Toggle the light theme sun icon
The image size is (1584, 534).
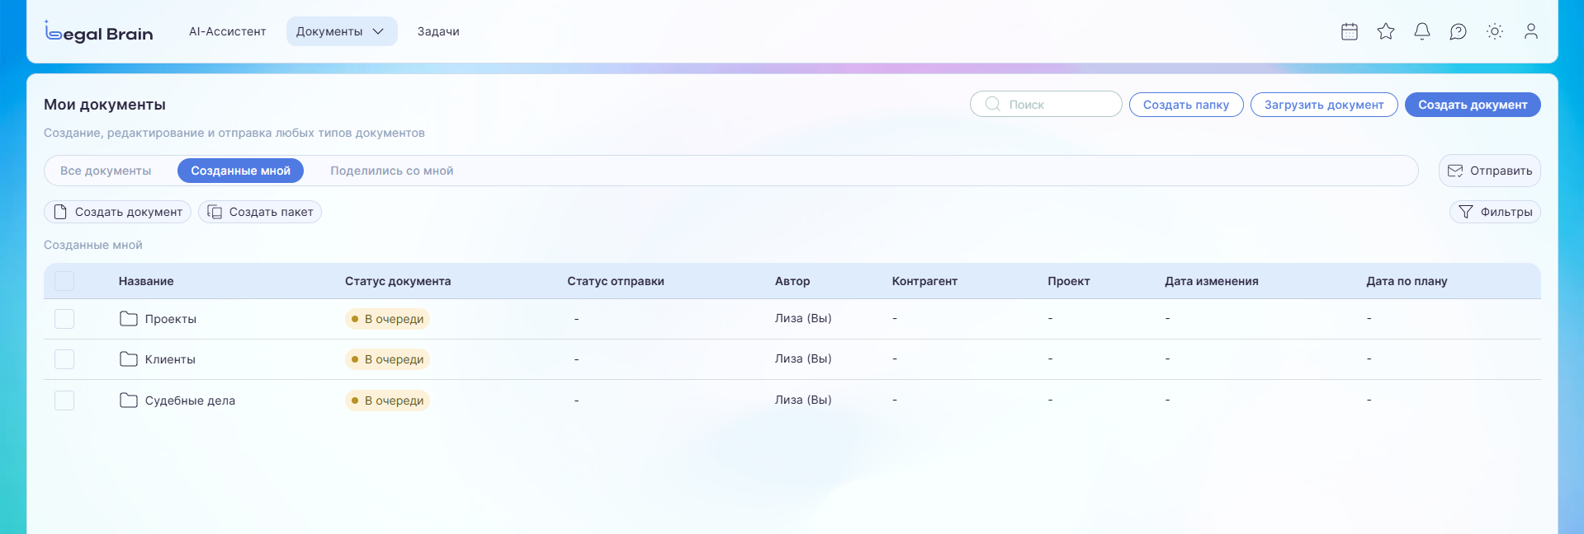[x=1495, y=31]
